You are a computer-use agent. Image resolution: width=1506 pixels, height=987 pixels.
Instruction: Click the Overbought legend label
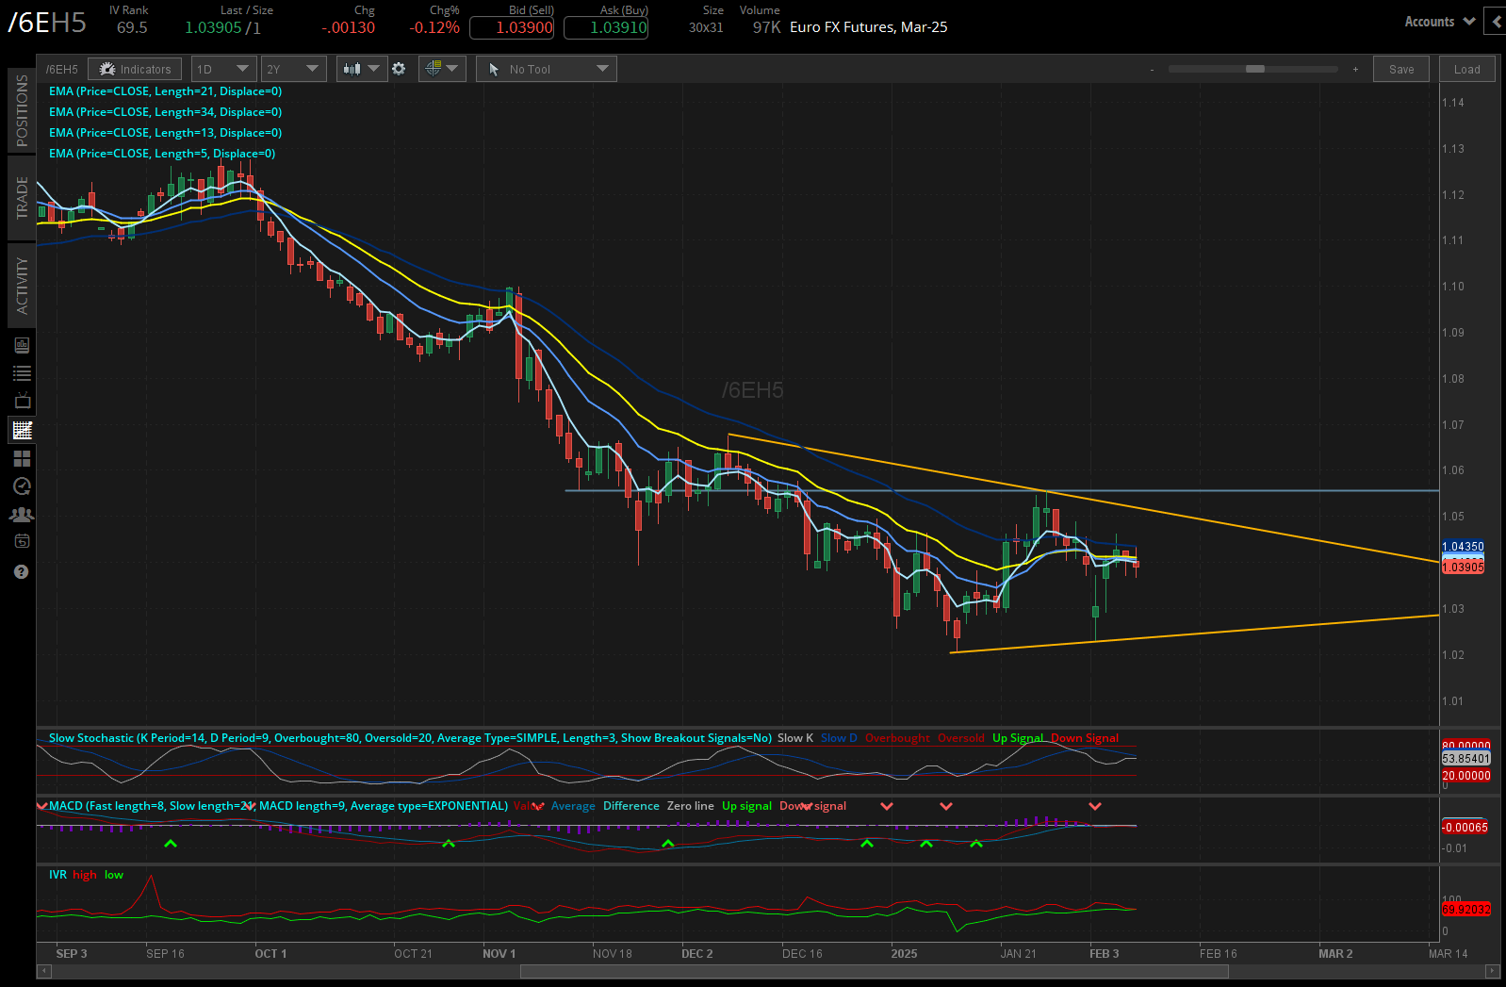pyautogui.click(x=897, y=738)
